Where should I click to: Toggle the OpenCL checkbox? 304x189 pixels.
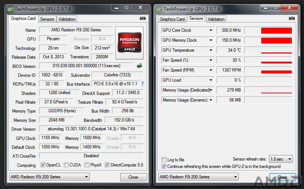click(43, 165)
